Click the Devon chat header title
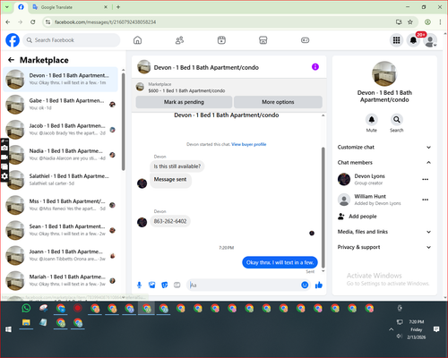The image size is (448, 358). pos(206,67)
